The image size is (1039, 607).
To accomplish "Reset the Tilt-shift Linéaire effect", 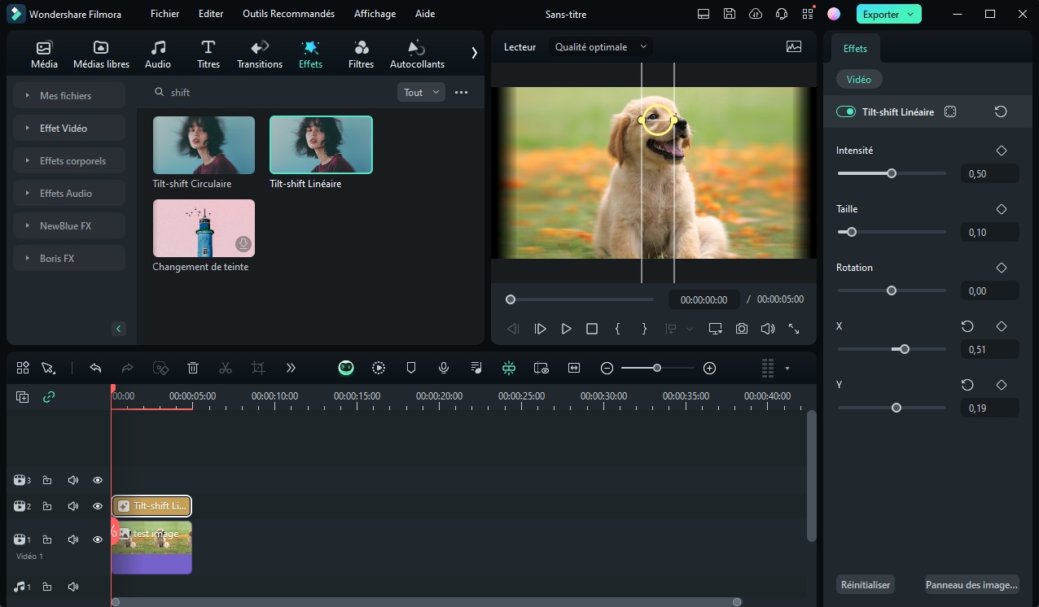I will click(1001, 111).
